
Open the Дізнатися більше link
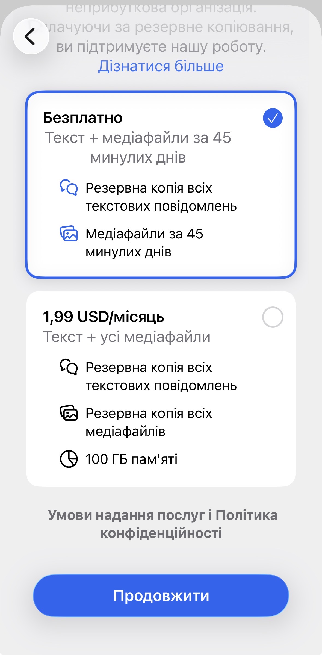pos(161,66)
